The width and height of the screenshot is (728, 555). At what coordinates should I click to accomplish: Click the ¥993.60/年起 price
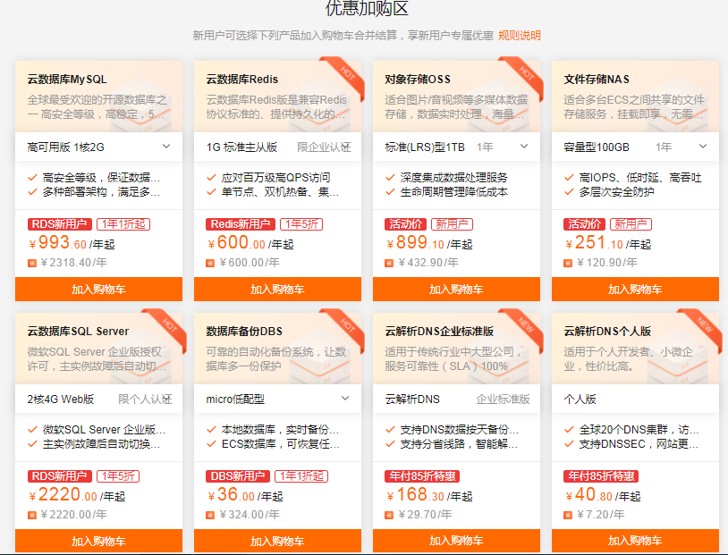[72, 243]
